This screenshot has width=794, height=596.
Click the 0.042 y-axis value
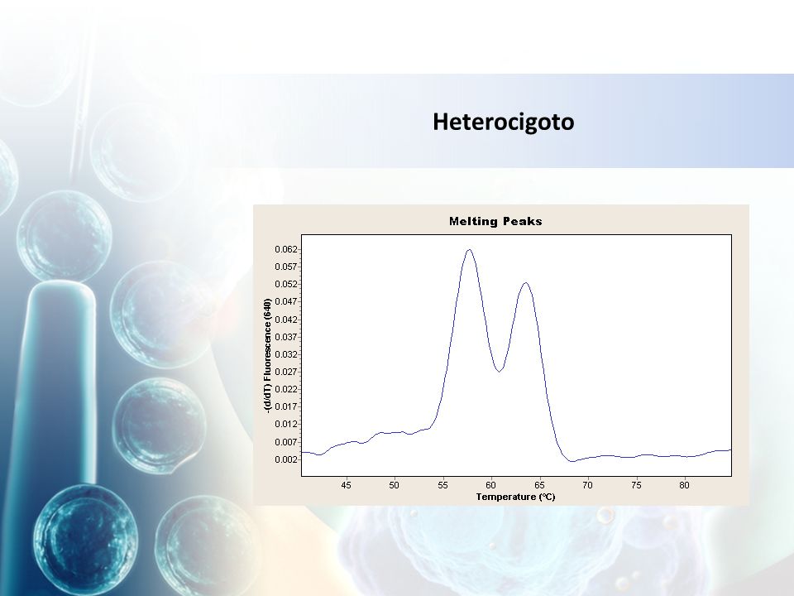[285, 320]
